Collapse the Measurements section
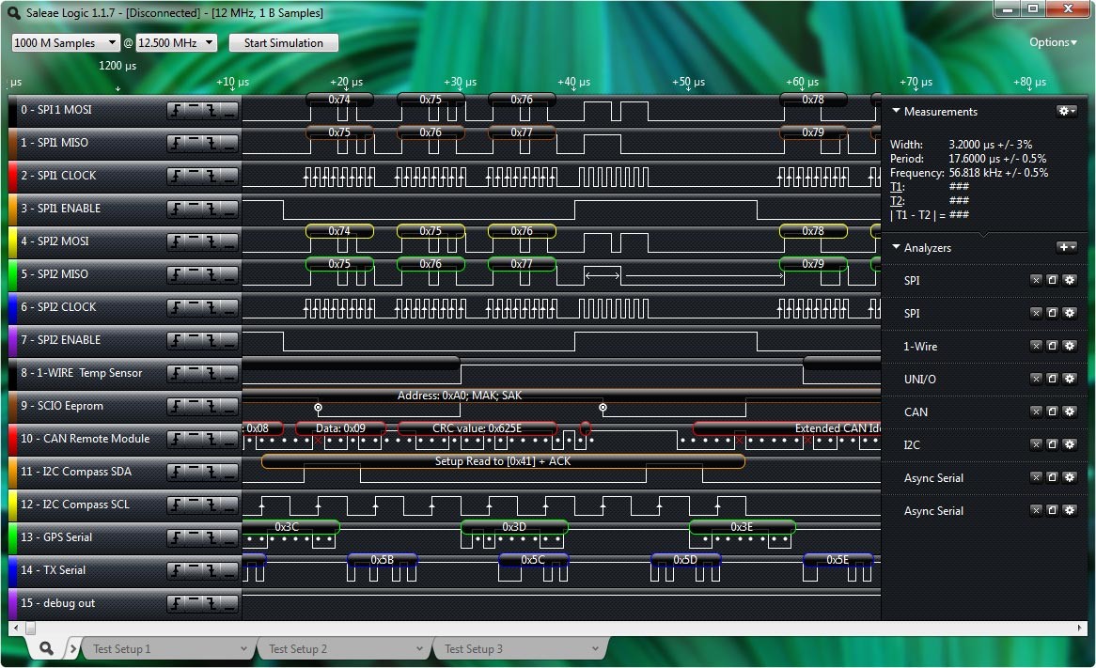This screenshot has height=668, width=1096. (896, 111)
